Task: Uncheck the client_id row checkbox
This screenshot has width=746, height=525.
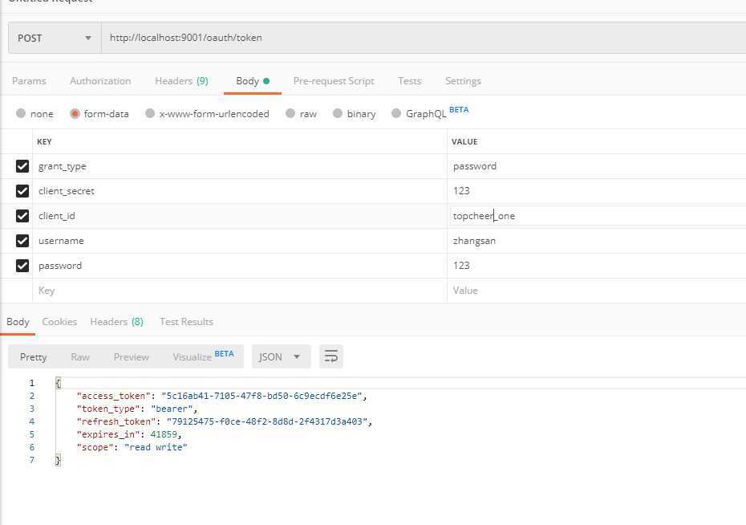Action: pyautogui.click(x=22, y=216)
